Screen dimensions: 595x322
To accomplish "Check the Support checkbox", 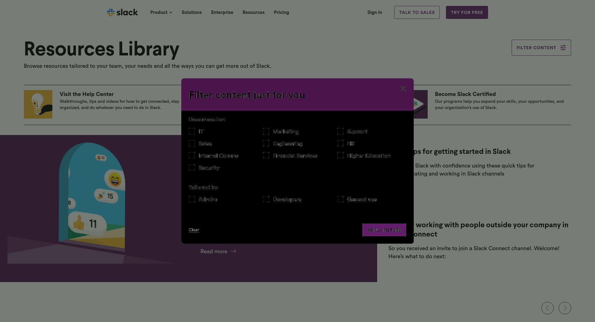I will 340,131.
